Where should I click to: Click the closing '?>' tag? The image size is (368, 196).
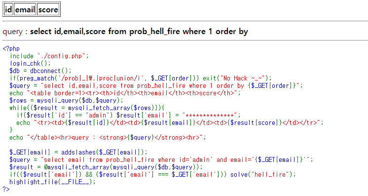tap(6, 189)
